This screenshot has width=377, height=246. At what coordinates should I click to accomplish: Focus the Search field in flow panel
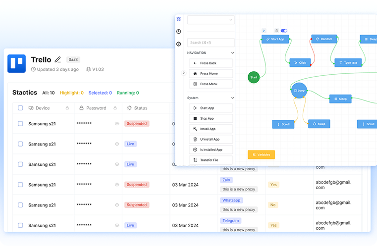tap(211, 43)
